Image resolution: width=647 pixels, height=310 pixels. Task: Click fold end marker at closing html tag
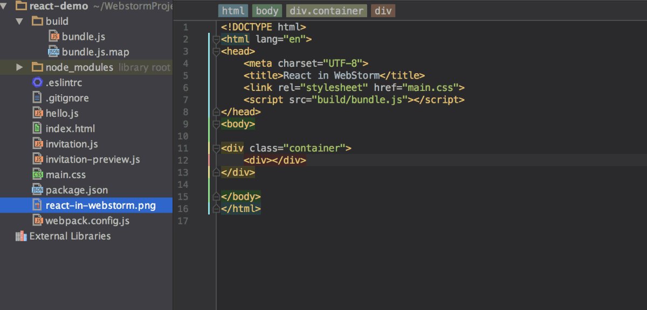coord(216,209)
